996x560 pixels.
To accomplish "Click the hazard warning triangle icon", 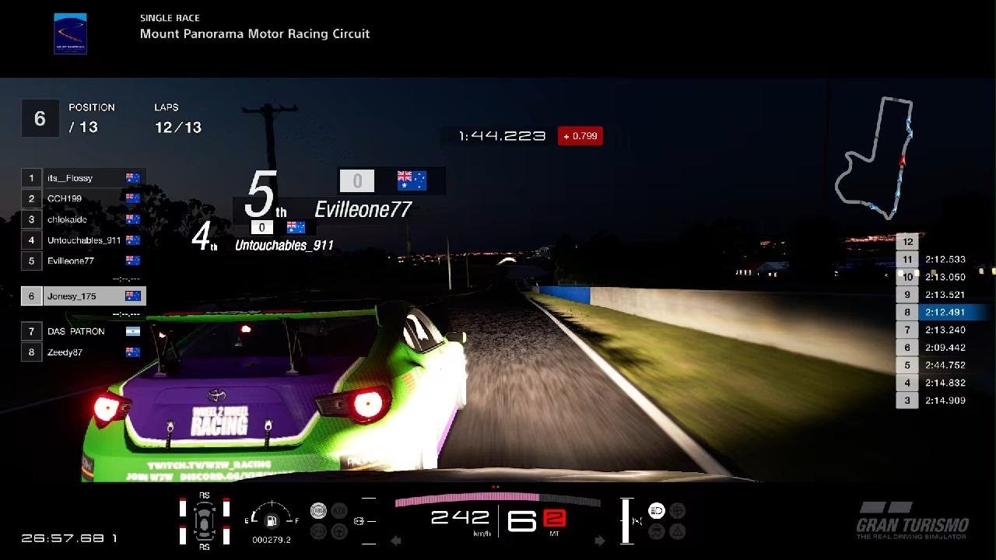I will point(678,532).
